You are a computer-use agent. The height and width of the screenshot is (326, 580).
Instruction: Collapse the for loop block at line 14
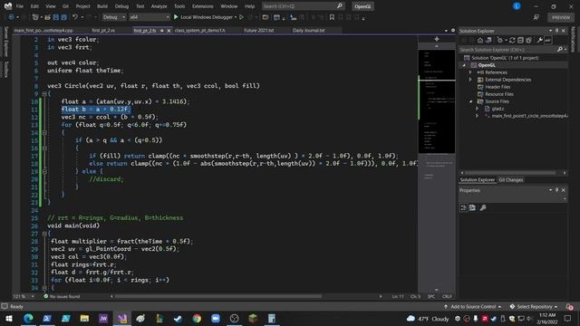pos(44,132)
